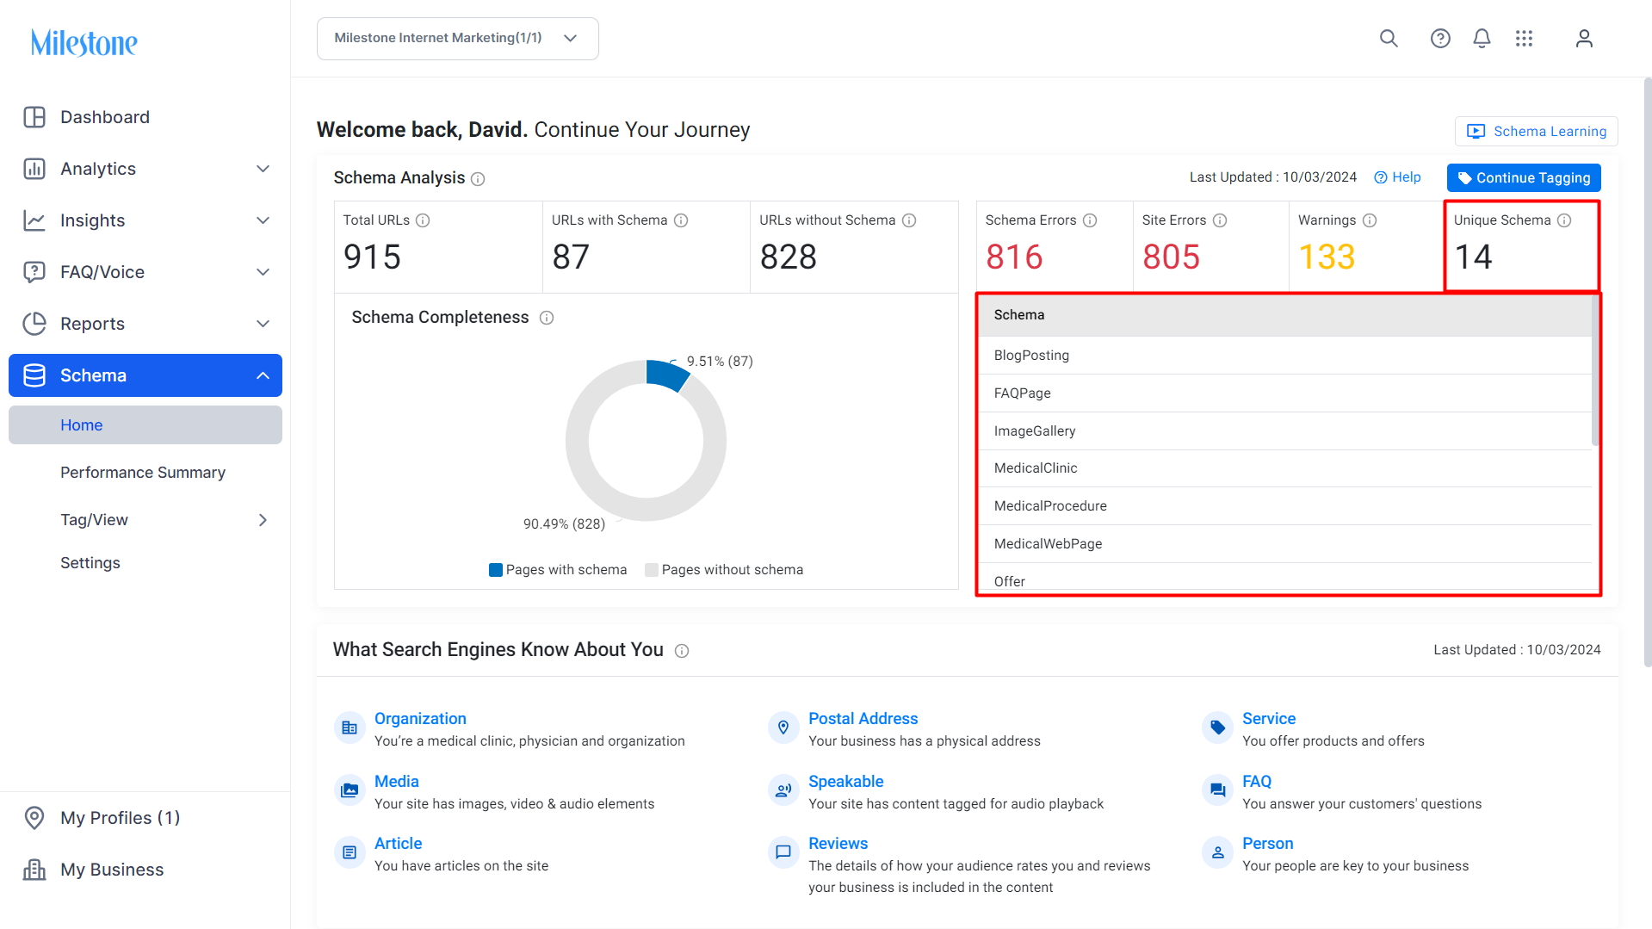Viewport: 1652px width, 929px height.
Task: Click the Media image icon
Action: (350, 790)
